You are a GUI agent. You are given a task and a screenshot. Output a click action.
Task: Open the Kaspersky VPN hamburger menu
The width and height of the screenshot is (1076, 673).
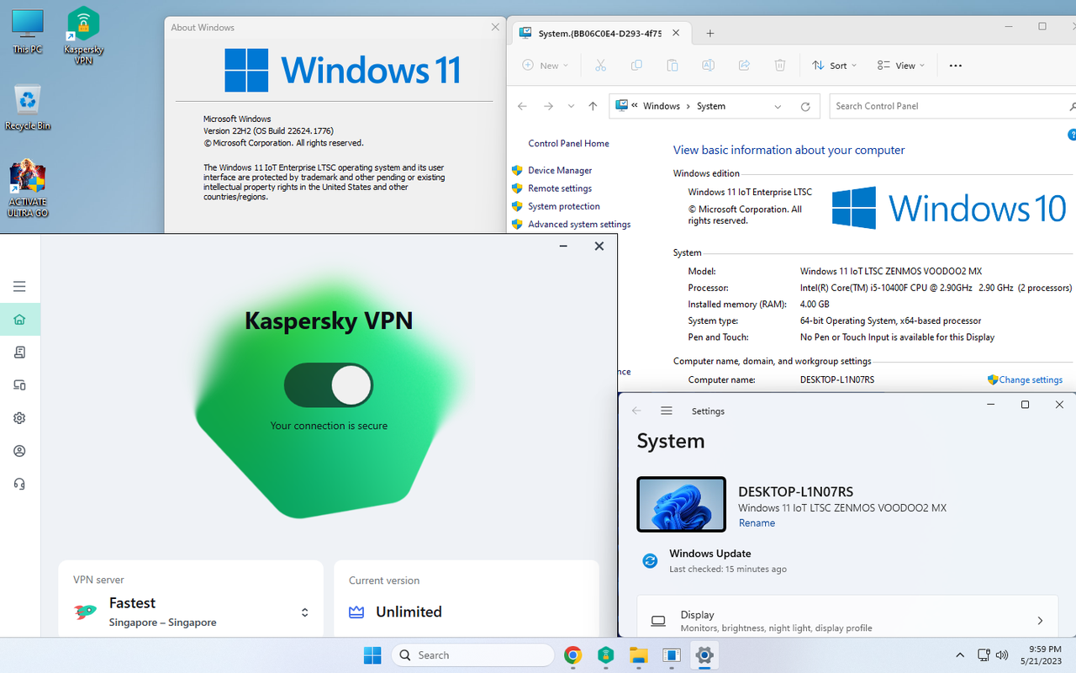[x=19, y=286]
